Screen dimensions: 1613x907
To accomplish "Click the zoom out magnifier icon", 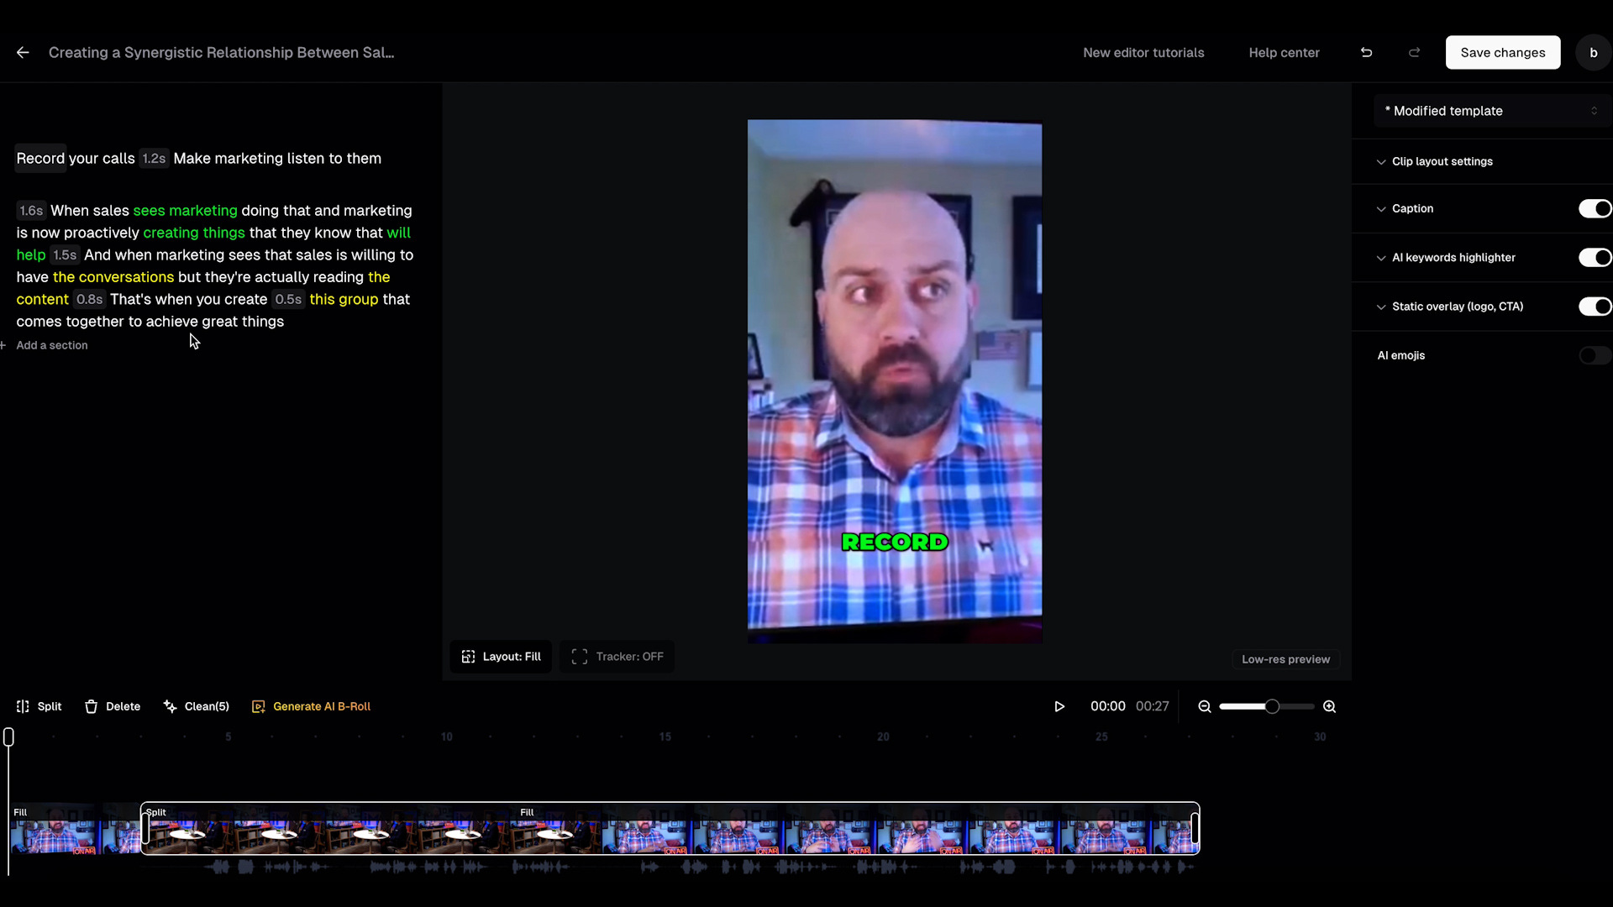I will [x=1205, y=706].
